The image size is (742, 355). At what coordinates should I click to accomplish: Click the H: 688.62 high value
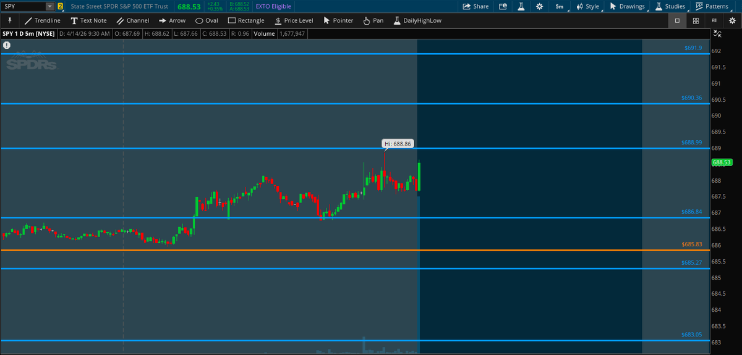(156, 33)
